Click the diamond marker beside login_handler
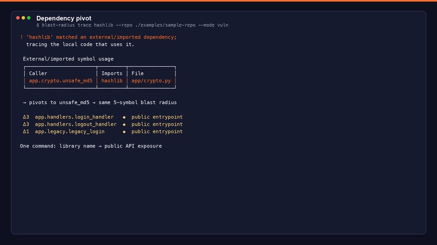437x245 pixels. point(124,117)
